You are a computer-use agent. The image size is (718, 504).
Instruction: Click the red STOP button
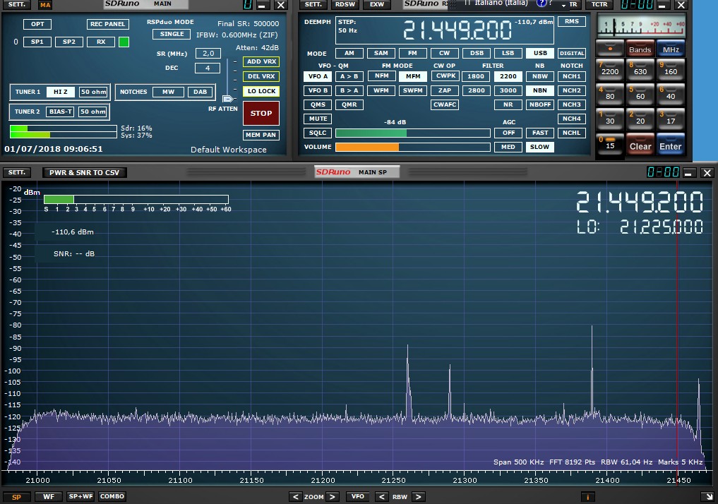261,113
